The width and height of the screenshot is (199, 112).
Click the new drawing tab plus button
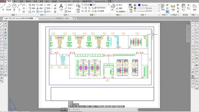click(x=75, y=19)
